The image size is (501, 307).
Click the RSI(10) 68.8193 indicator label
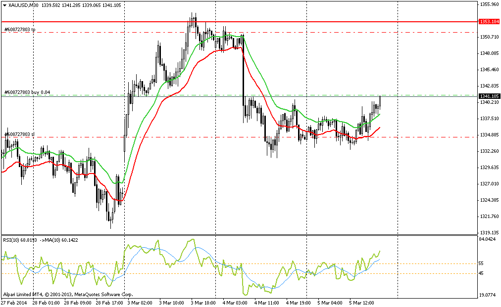click(x=20, y=240)
